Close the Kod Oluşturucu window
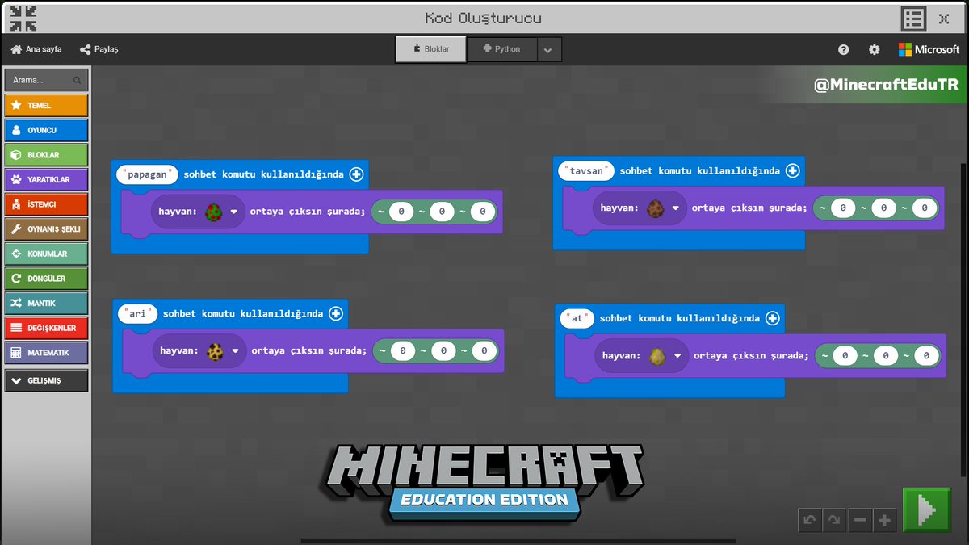Image resolution: width=969 pixels, height=545 pixels. (944, 19)
